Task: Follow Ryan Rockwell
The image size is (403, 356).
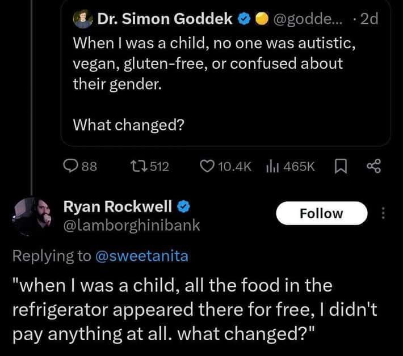Action: pyautogui.click(x=321, y=214)
